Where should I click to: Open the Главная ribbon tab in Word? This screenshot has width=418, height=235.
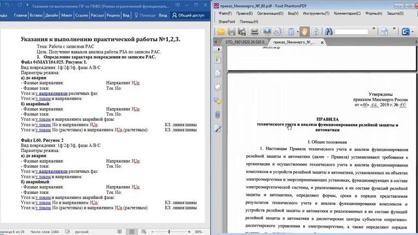tap(20, 16)
